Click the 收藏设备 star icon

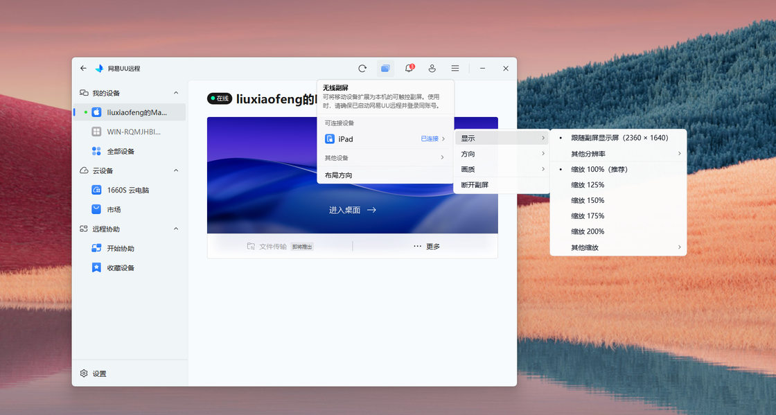[96, 267]
